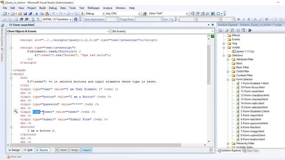Expand the Child Filter folder node
The width and height of the screenshot is (285, 160).
click(x=228, y=72)
